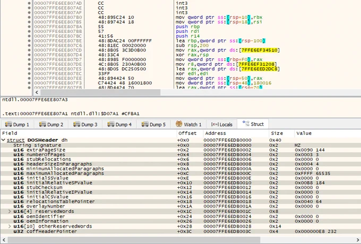Click the Watch 1 tab dog icon

click(x=179, y=124)
